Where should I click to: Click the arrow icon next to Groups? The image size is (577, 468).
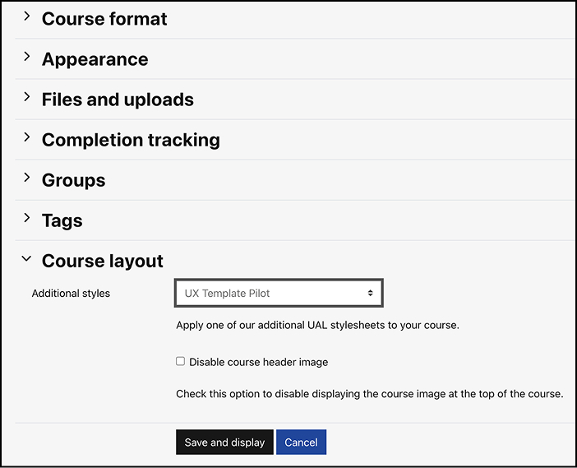click(26, 178)
